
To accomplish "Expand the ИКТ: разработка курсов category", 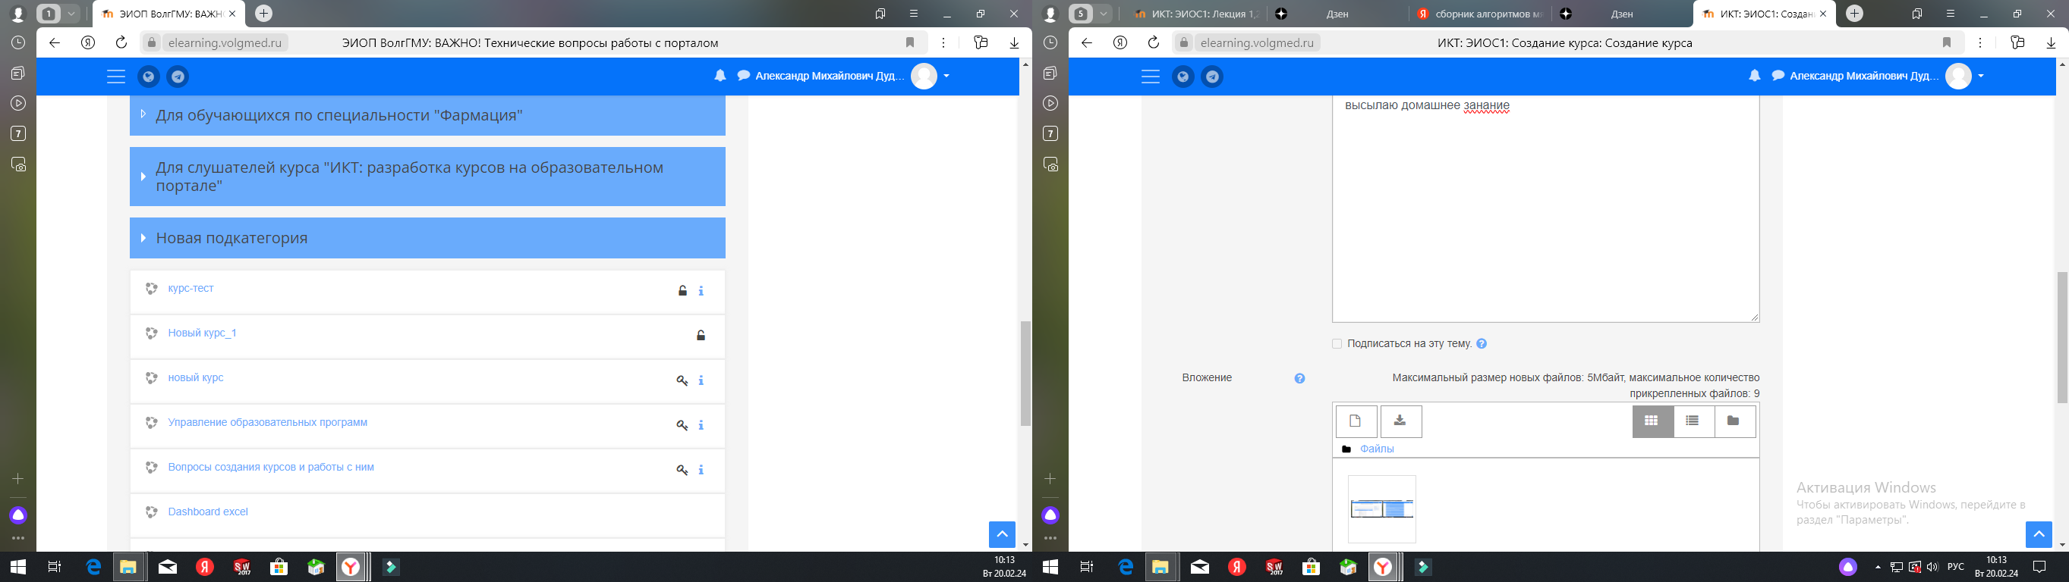I will click(143, 177).
